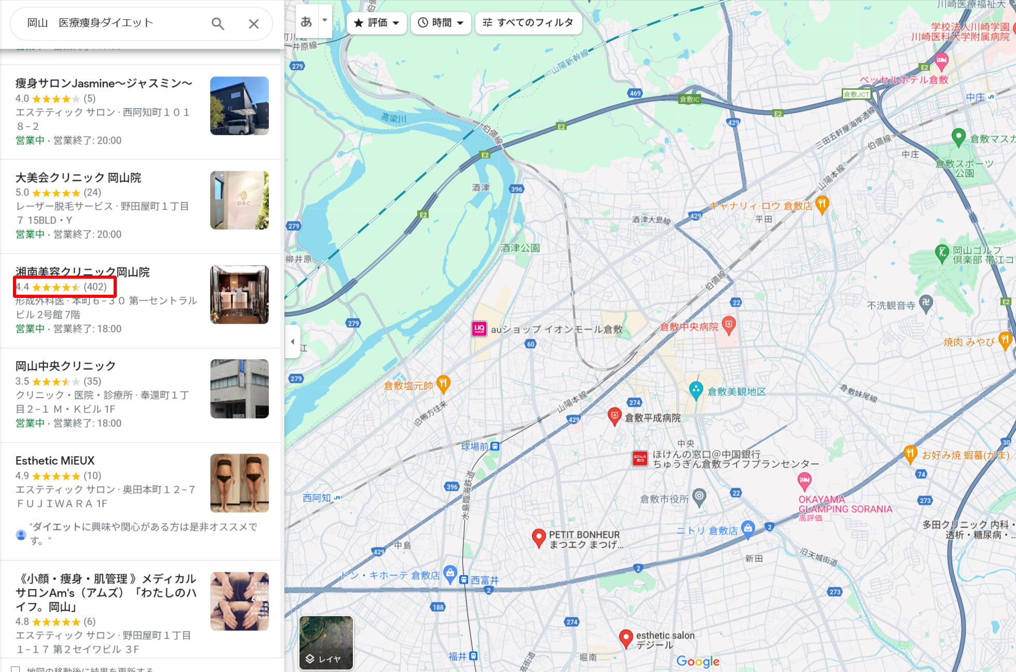The image size is (1016, 672).
Task: Click the ほけんの窓口@中国銀行 marker
Action: tap(640, 458)
